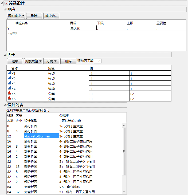Click the 连续 role of X2

(x=52, y=79)
